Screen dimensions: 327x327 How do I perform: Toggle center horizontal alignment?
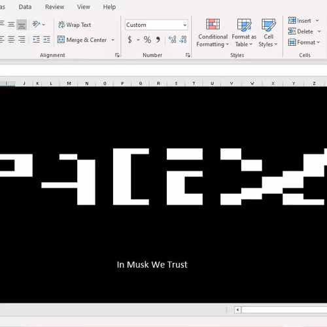[x=11, y=39]
